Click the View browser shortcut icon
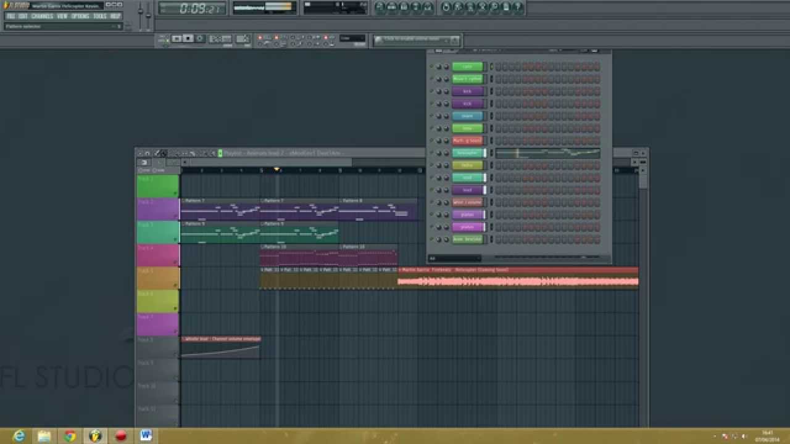This screenshot has width=790, height=444. point(415,7)
